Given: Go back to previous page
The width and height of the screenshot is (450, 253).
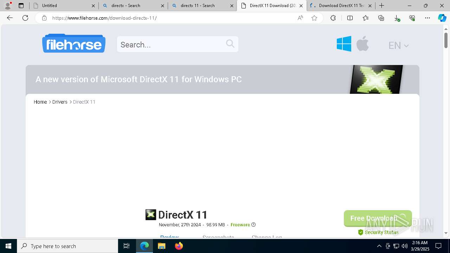Looking at the screenshot, I should [10, 18].
